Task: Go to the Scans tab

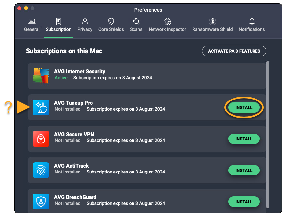Action: pyautogui.click(x=136, y=25)
